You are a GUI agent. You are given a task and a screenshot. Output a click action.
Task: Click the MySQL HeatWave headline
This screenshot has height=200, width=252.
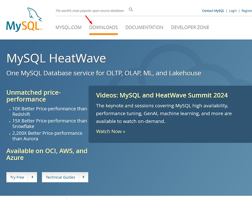pyautogui.click(x=56, y=59)
